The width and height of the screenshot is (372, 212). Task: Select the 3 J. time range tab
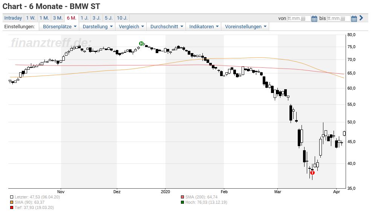click(96, 18)
